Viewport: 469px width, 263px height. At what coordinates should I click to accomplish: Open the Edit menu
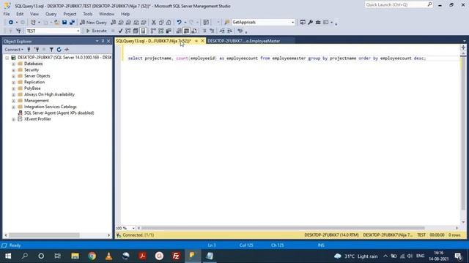[x=20, y=14]
